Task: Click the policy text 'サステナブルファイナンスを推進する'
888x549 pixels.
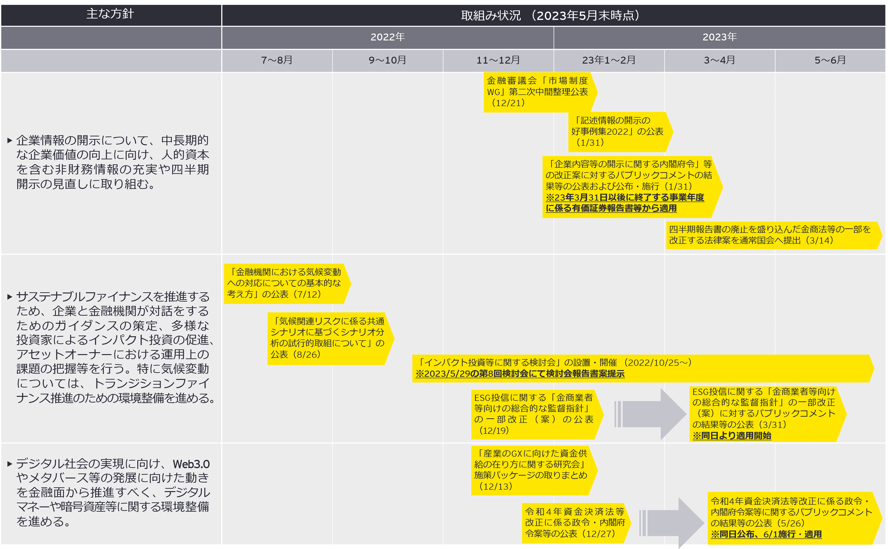Action: 113,297
